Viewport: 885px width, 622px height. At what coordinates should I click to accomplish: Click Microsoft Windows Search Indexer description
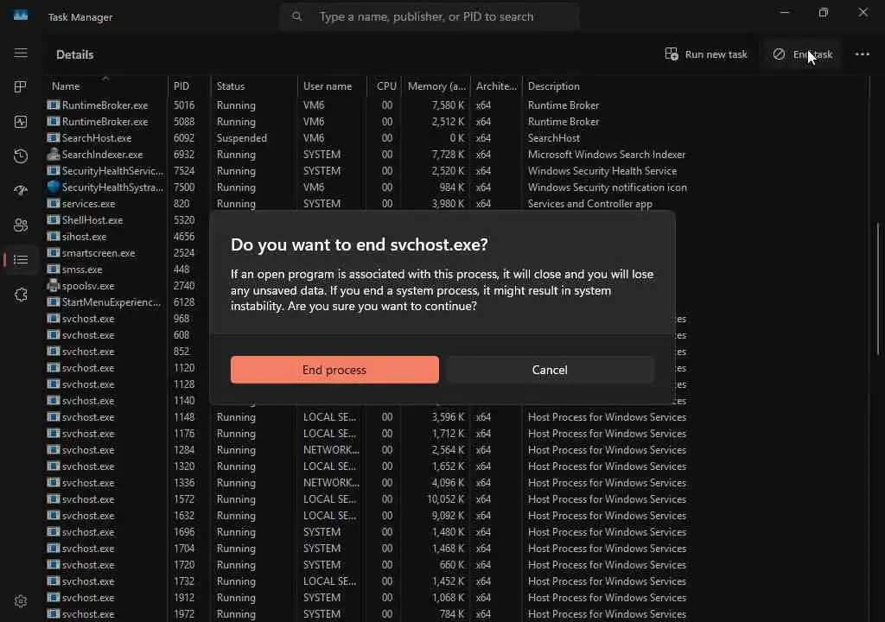coord(607,154)
